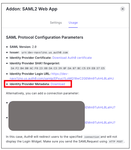The image size is (131, 150).
Task: Click the 'Addon: SAML2 Web App' title
Action: point(32,9)
